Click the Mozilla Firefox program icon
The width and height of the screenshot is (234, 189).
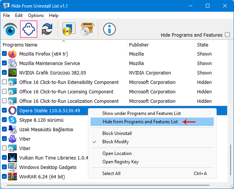13,54
